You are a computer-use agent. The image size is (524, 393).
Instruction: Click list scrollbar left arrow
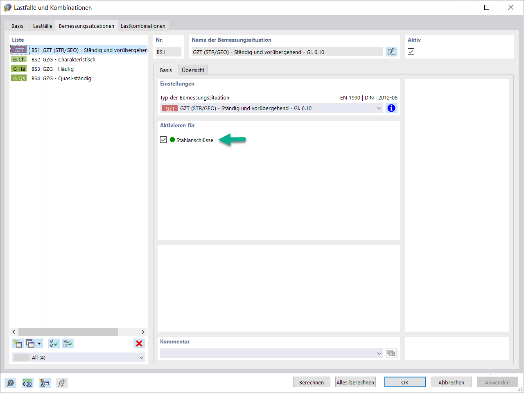tap(14, 332)
